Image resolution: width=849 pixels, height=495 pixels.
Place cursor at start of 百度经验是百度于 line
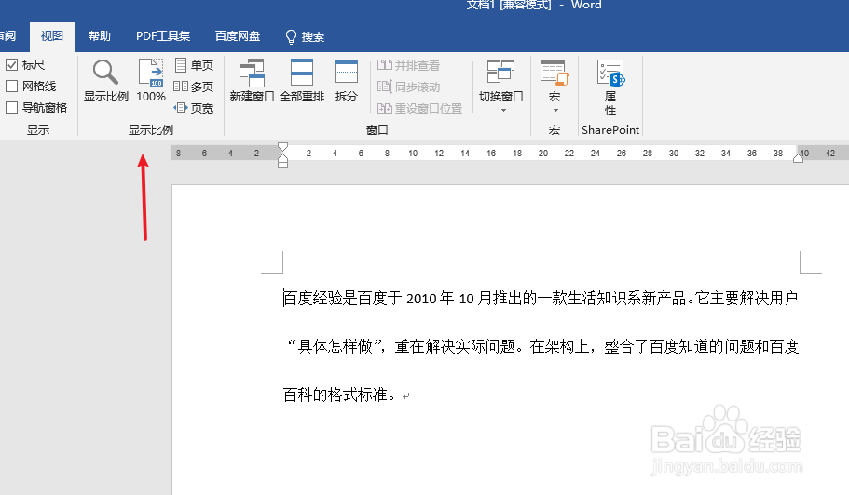pos(283,299)
